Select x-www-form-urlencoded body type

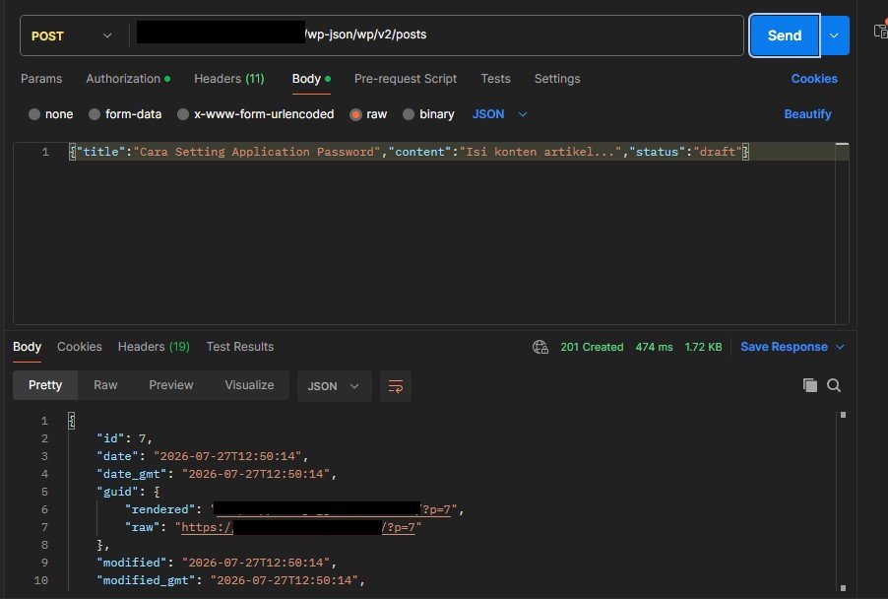pyautogui.click(x=255, y=114)
